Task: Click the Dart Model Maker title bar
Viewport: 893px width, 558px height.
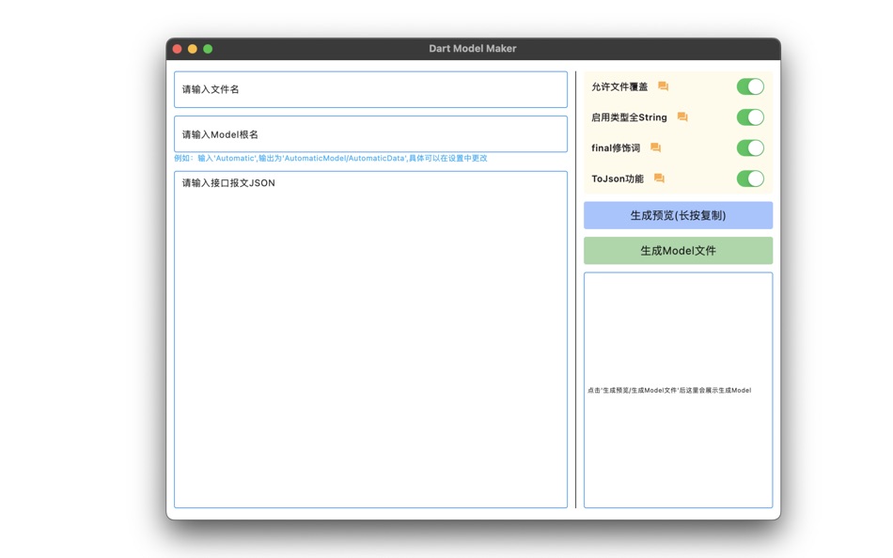Action: 472,48
